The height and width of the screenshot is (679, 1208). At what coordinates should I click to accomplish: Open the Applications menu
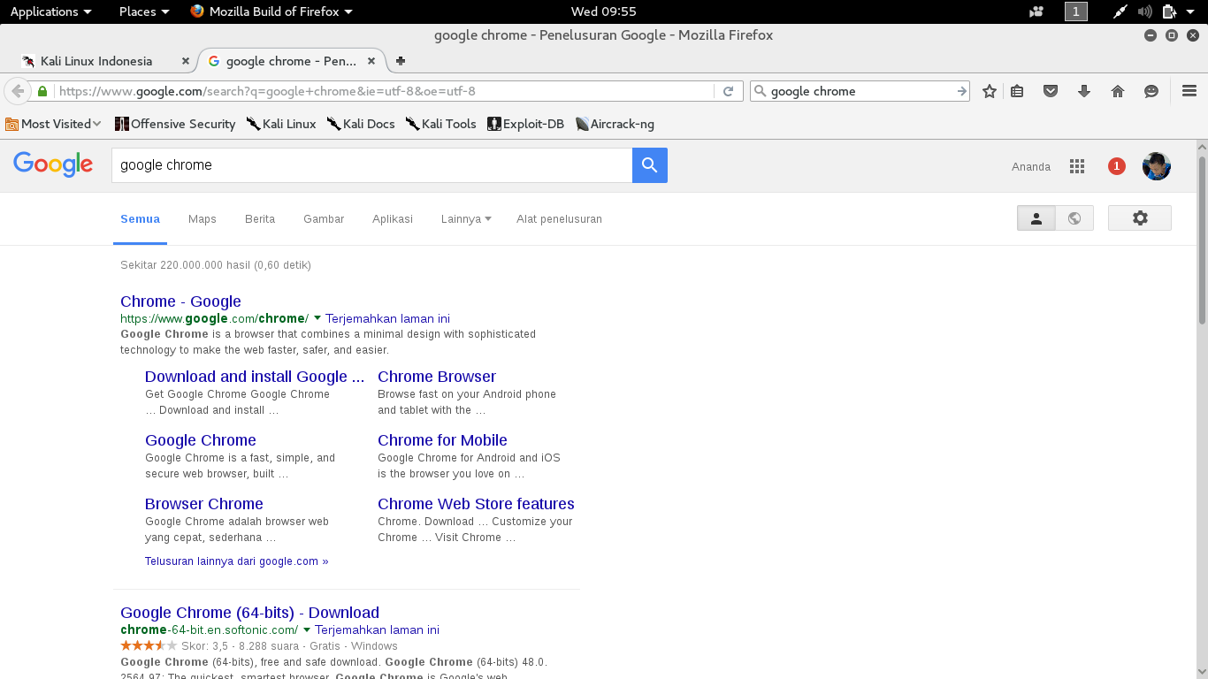[x=50, y=11]
